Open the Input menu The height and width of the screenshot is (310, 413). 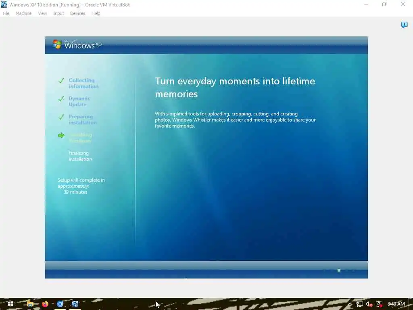[58, 13]
